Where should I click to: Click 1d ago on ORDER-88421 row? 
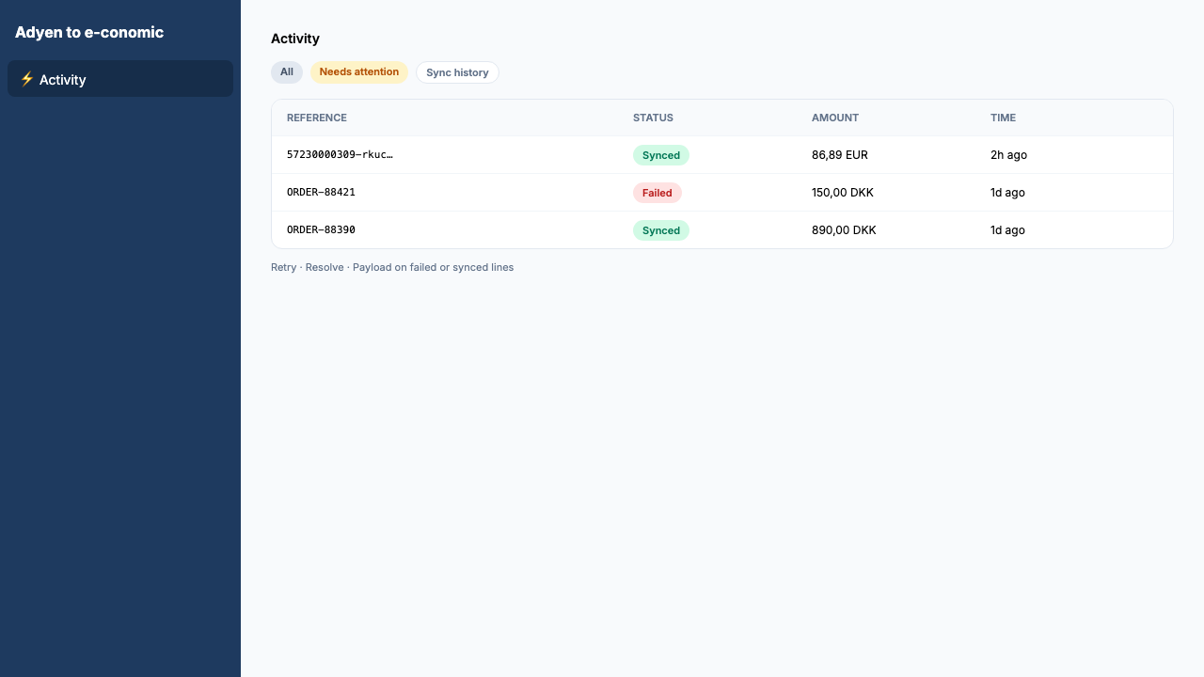point(1007,192)
